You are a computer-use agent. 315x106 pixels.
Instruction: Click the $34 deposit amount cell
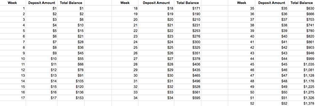[x=156, y=98]
